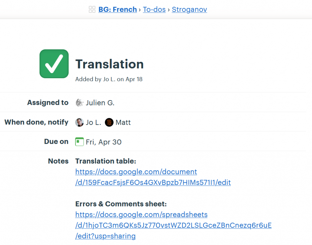Click the project grid icon beside BG: French
Image resolution: width=312 pixels, height=245 pixels.
pyautogui.click(x=92, y=9)
